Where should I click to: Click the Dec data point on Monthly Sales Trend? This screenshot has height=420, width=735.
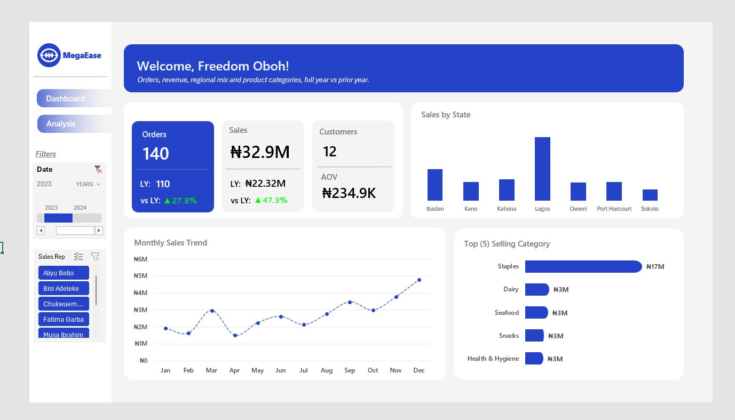tap(419, 280)
